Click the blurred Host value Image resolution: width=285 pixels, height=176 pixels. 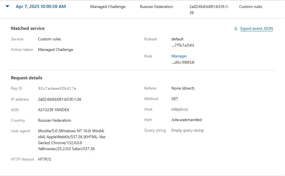pyautogui.click(x=180, y=109)
